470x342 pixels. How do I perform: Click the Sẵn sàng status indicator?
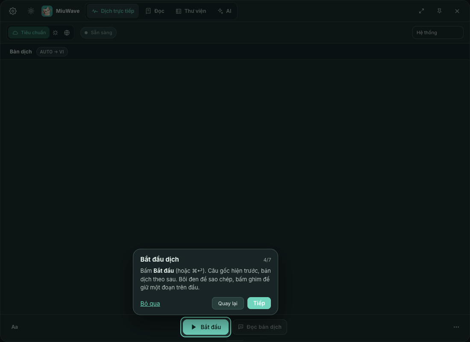(98, 32)
